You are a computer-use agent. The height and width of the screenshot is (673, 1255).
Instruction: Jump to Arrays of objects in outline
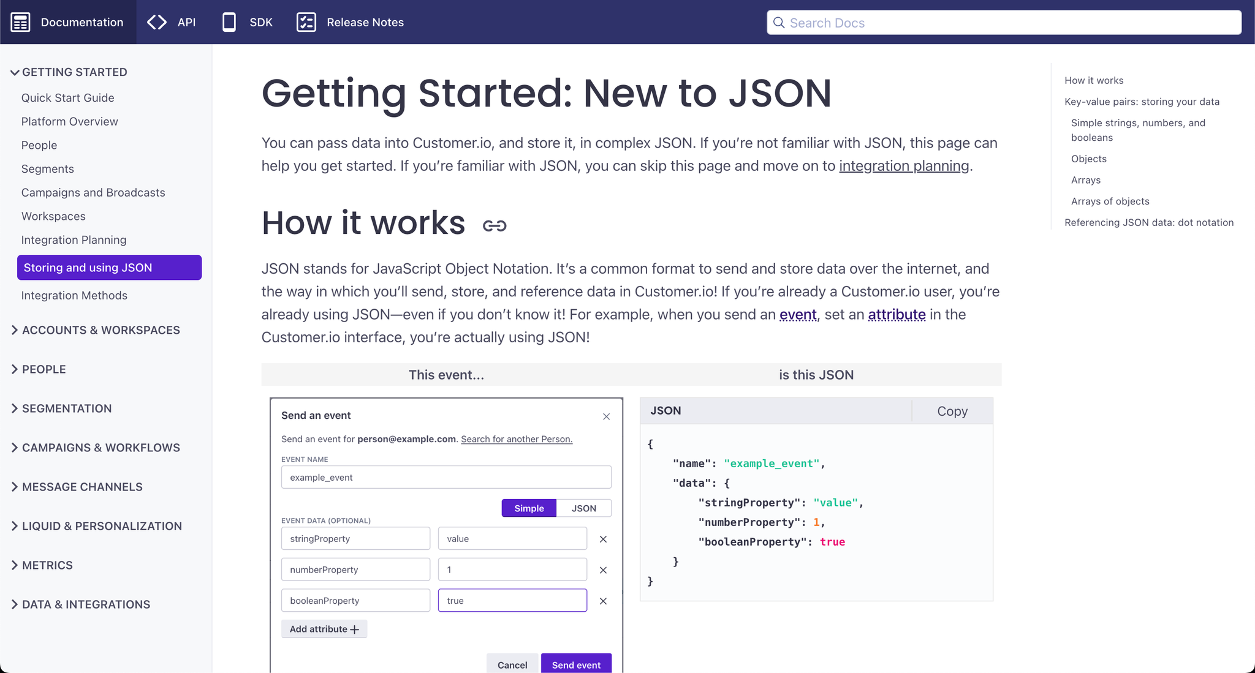(1110, 201)
